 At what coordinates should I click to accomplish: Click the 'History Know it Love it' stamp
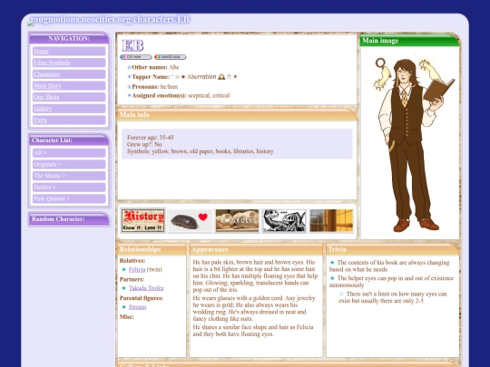(142, 220)
